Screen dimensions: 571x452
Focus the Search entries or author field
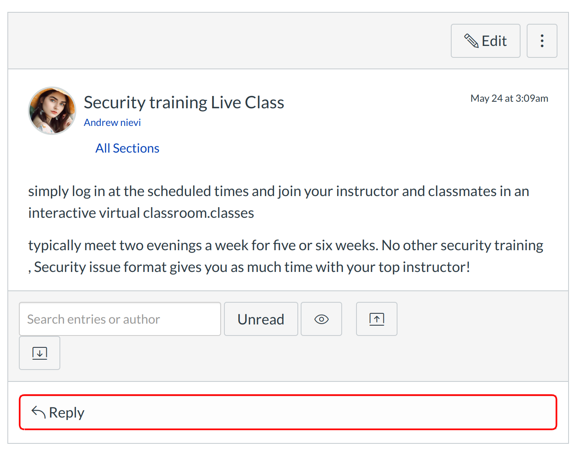click(x=120, y=319)
